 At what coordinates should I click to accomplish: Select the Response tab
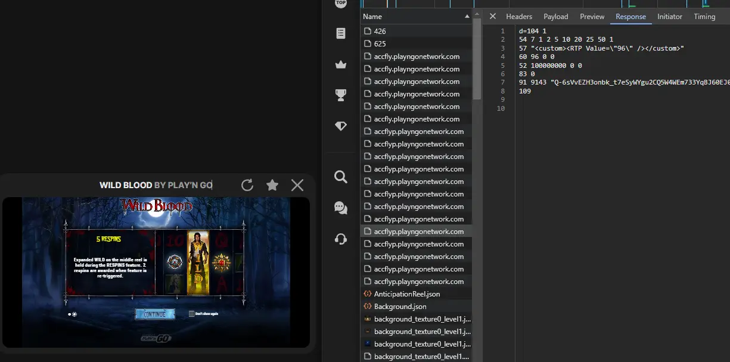point(631,17)
